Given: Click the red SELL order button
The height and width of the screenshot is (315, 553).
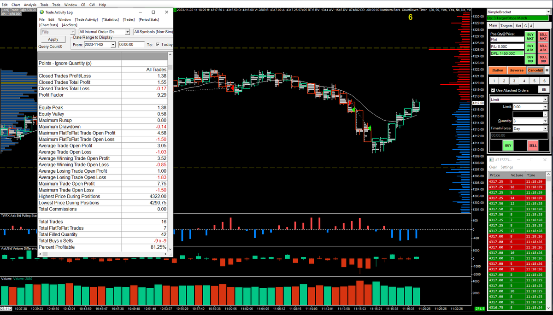Looking at the screenshot, I should tap(533, 145).
